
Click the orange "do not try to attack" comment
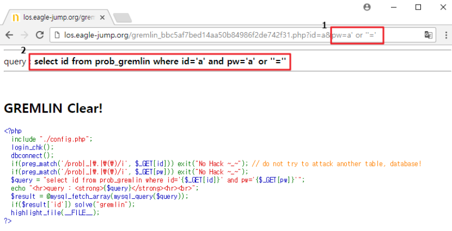pos(337,164)
